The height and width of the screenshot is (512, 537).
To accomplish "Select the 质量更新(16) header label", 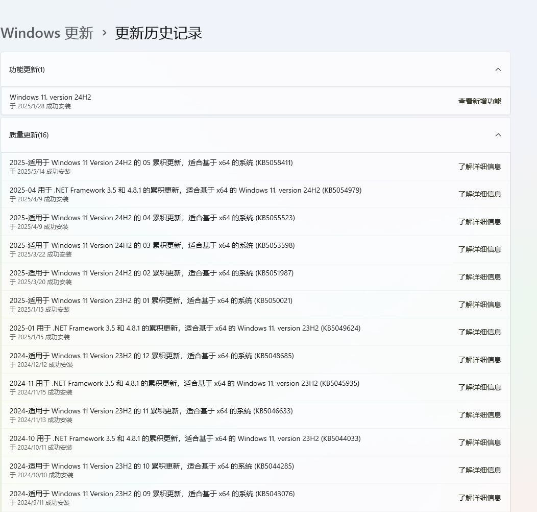I will pyautogui.click(x=29, y=135).
